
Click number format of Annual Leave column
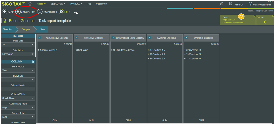68,44
